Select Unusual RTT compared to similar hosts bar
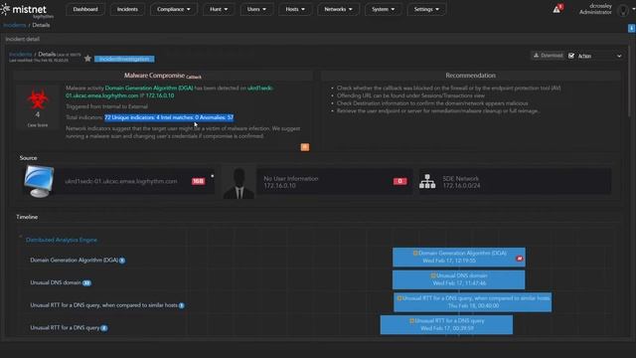636x358 pixels. 473,302
